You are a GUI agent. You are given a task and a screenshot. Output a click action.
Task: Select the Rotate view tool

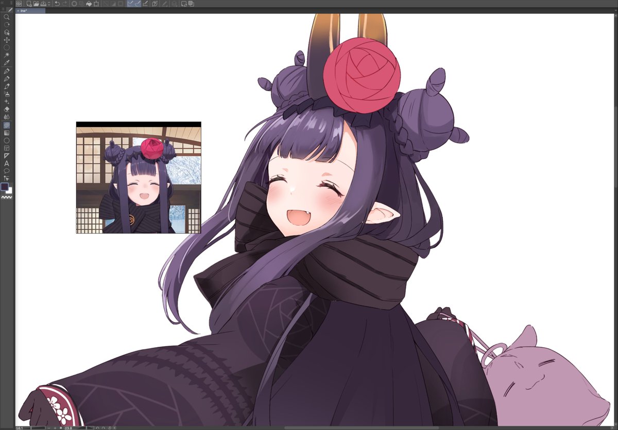7,24
